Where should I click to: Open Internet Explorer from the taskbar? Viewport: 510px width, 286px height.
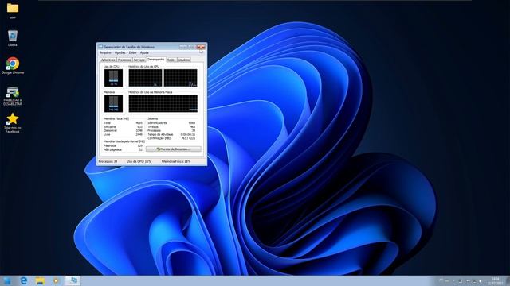[x=24, y=280]
